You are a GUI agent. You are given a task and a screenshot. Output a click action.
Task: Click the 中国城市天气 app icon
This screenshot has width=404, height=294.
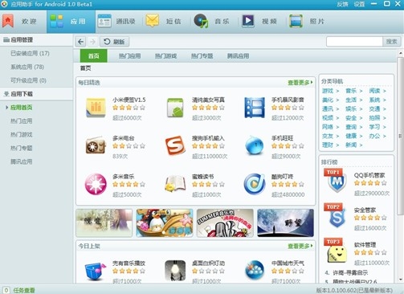[x=255, y=271]
